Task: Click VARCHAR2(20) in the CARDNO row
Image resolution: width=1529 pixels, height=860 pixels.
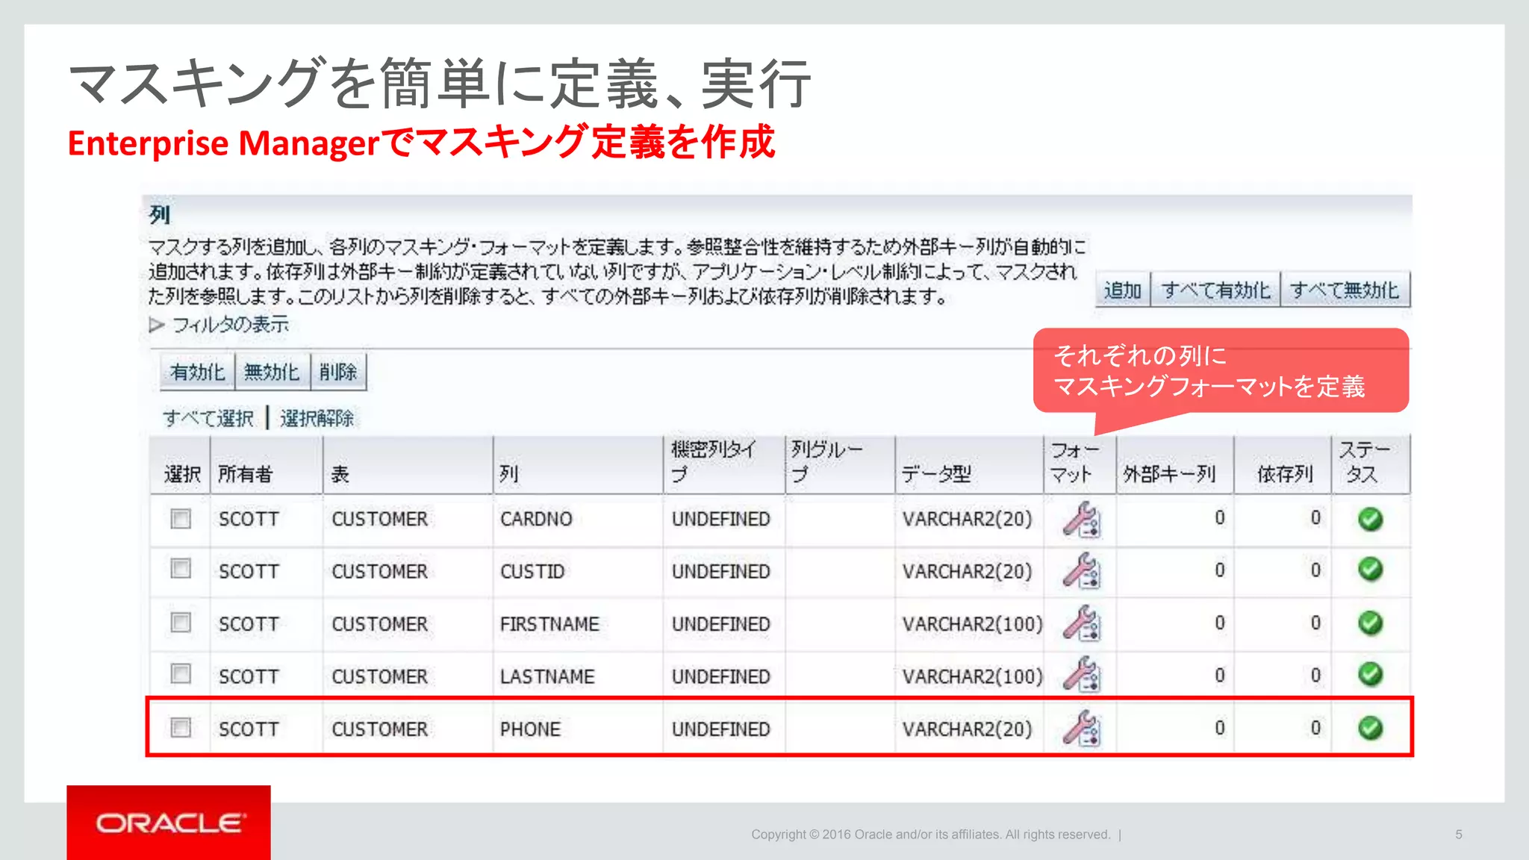Action: click(967, 519)
